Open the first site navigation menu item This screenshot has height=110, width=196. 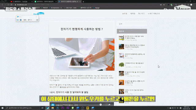[125, 13]
